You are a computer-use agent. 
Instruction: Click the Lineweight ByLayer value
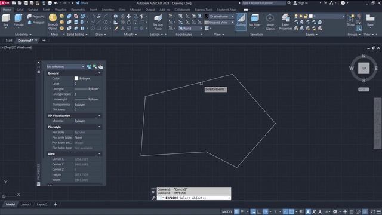point(87,99)
